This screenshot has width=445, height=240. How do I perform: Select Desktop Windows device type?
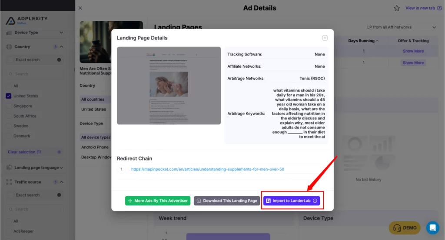point(96,157)
